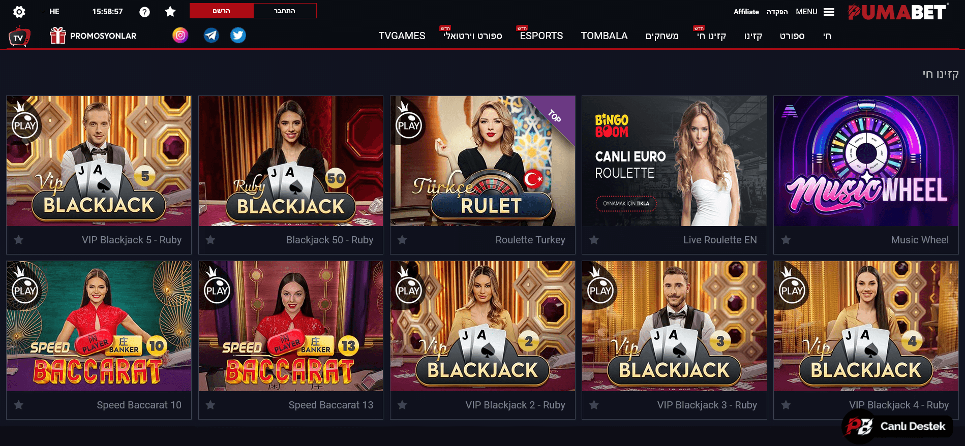Favorite VIP Blackjack 5 - Ruby with star

click(19, 240)
